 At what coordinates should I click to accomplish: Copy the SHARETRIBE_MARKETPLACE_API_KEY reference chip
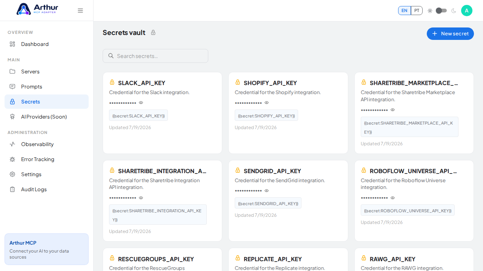(x=409, y=127)
